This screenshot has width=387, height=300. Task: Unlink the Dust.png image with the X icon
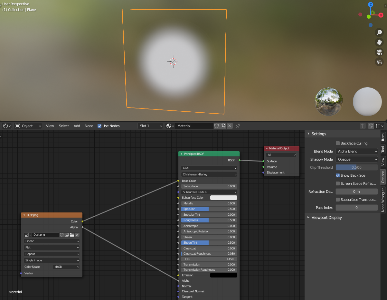click(77, 235)
